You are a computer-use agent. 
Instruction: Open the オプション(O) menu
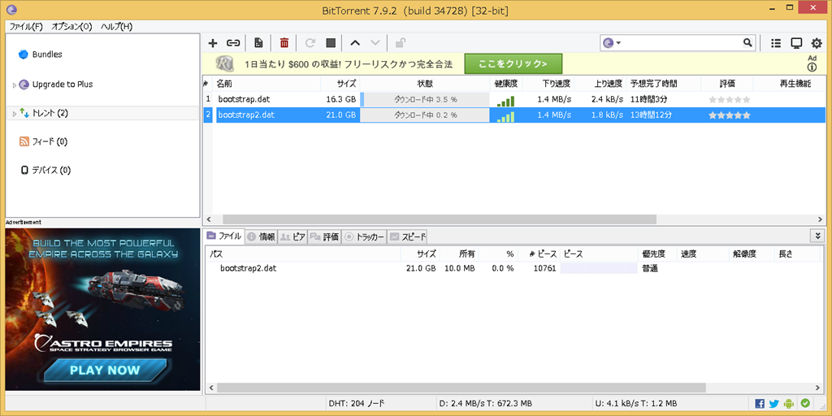pos(71,27)
